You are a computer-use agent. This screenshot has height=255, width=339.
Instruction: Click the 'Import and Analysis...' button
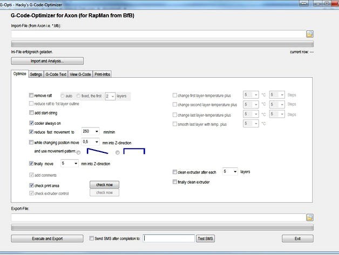click(x=47, y=61)
